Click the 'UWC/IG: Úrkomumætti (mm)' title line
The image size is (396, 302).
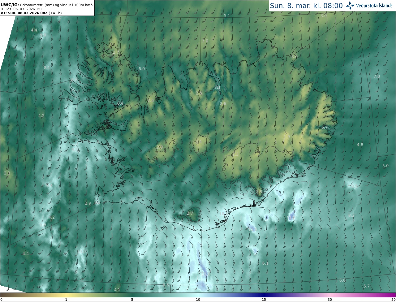pyautogui.click(x=47, y=5)
